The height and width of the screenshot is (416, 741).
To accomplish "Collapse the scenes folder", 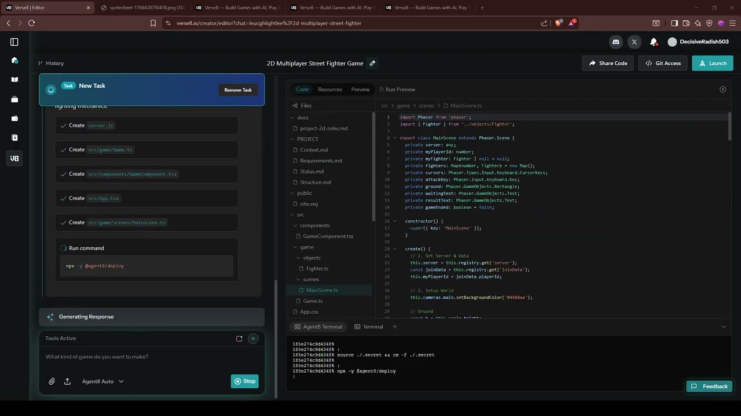I will 299,280.
